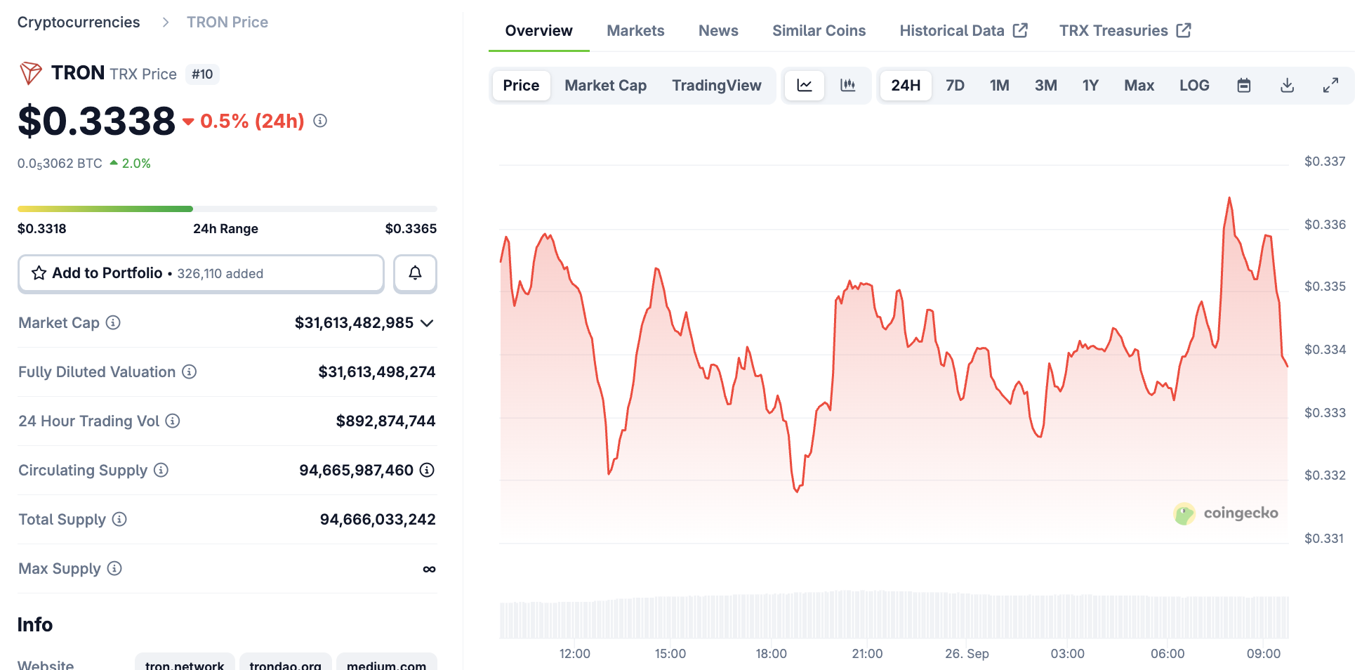Click the 24h Range progress bar
This screenshot has width=1369, height=670.
pyautogui.click(x=227, y=209)
